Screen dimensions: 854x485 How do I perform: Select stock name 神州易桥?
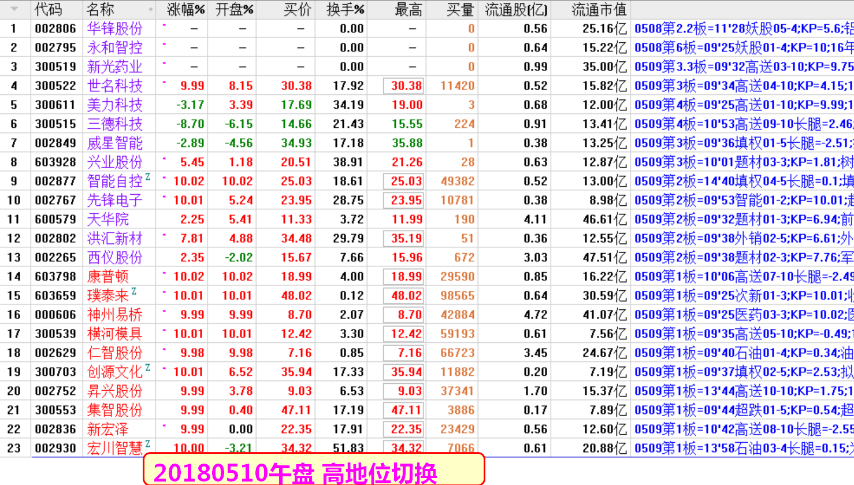click(x=114, y=314)
